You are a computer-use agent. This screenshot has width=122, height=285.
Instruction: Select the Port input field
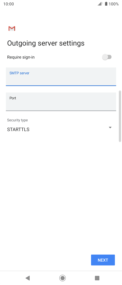coord(61,101)
